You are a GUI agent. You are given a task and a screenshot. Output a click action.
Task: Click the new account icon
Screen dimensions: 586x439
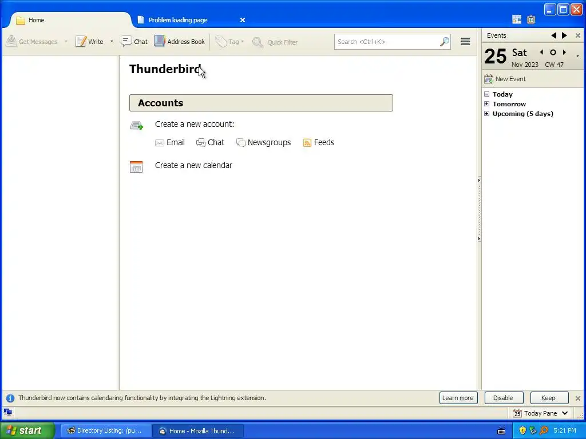point(137,125)
